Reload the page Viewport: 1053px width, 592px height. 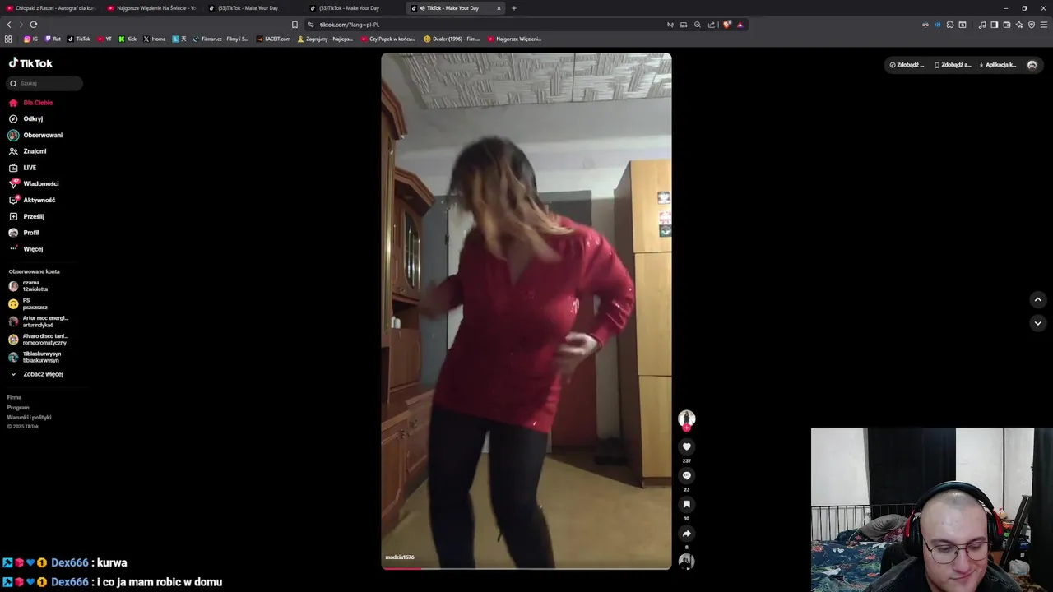34,25
